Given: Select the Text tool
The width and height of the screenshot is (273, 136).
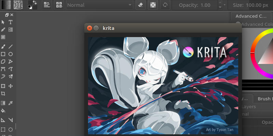Looking at the screenshot, I should (x=11, y=22).
